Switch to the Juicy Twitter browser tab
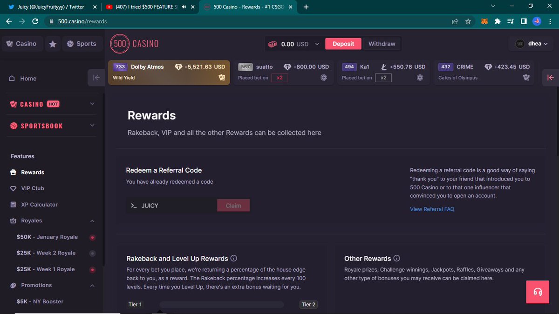 [50, 7]
